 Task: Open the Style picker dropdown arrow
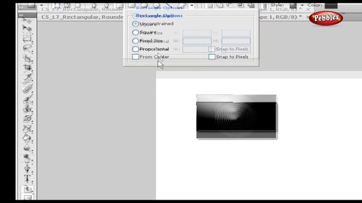tap(302, 6)
